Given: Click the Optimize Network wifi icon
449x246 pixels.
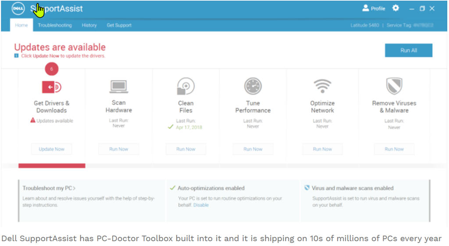Looking at the screenshot, I should point(322,86).
